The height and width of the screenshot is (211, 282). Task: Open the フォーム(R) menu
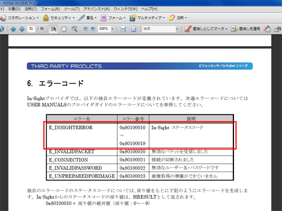coord(50,9)
